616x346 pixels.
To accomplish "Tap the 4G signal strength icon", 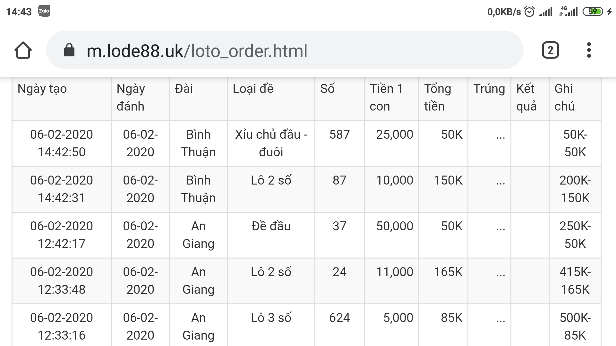I will 569,12.
